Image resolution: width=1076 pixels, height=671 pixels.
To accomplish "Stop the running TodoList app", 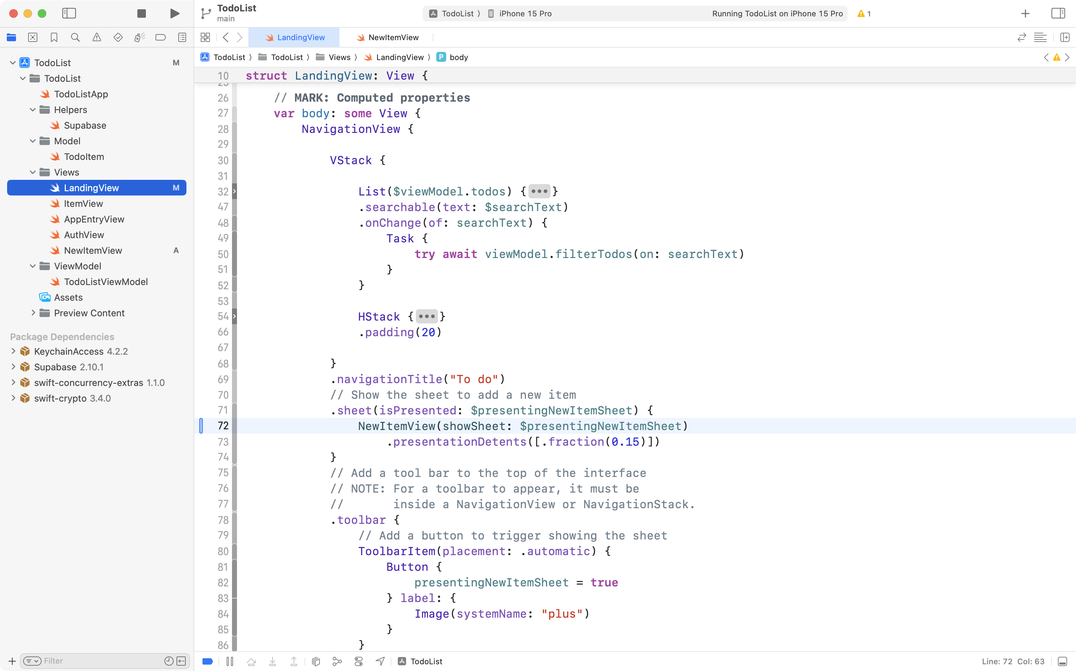I will tap(141, 13).
